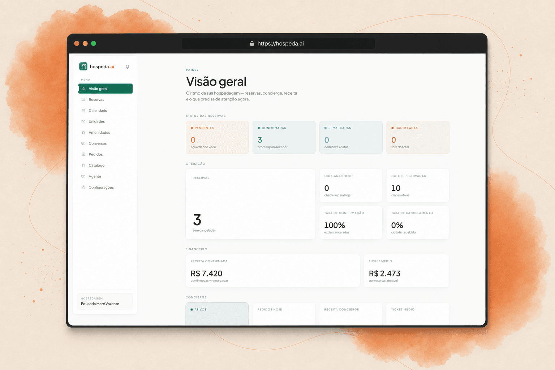Open the Canceladas status card
Screen dimensions: 555x370
[x=418, y=137]
